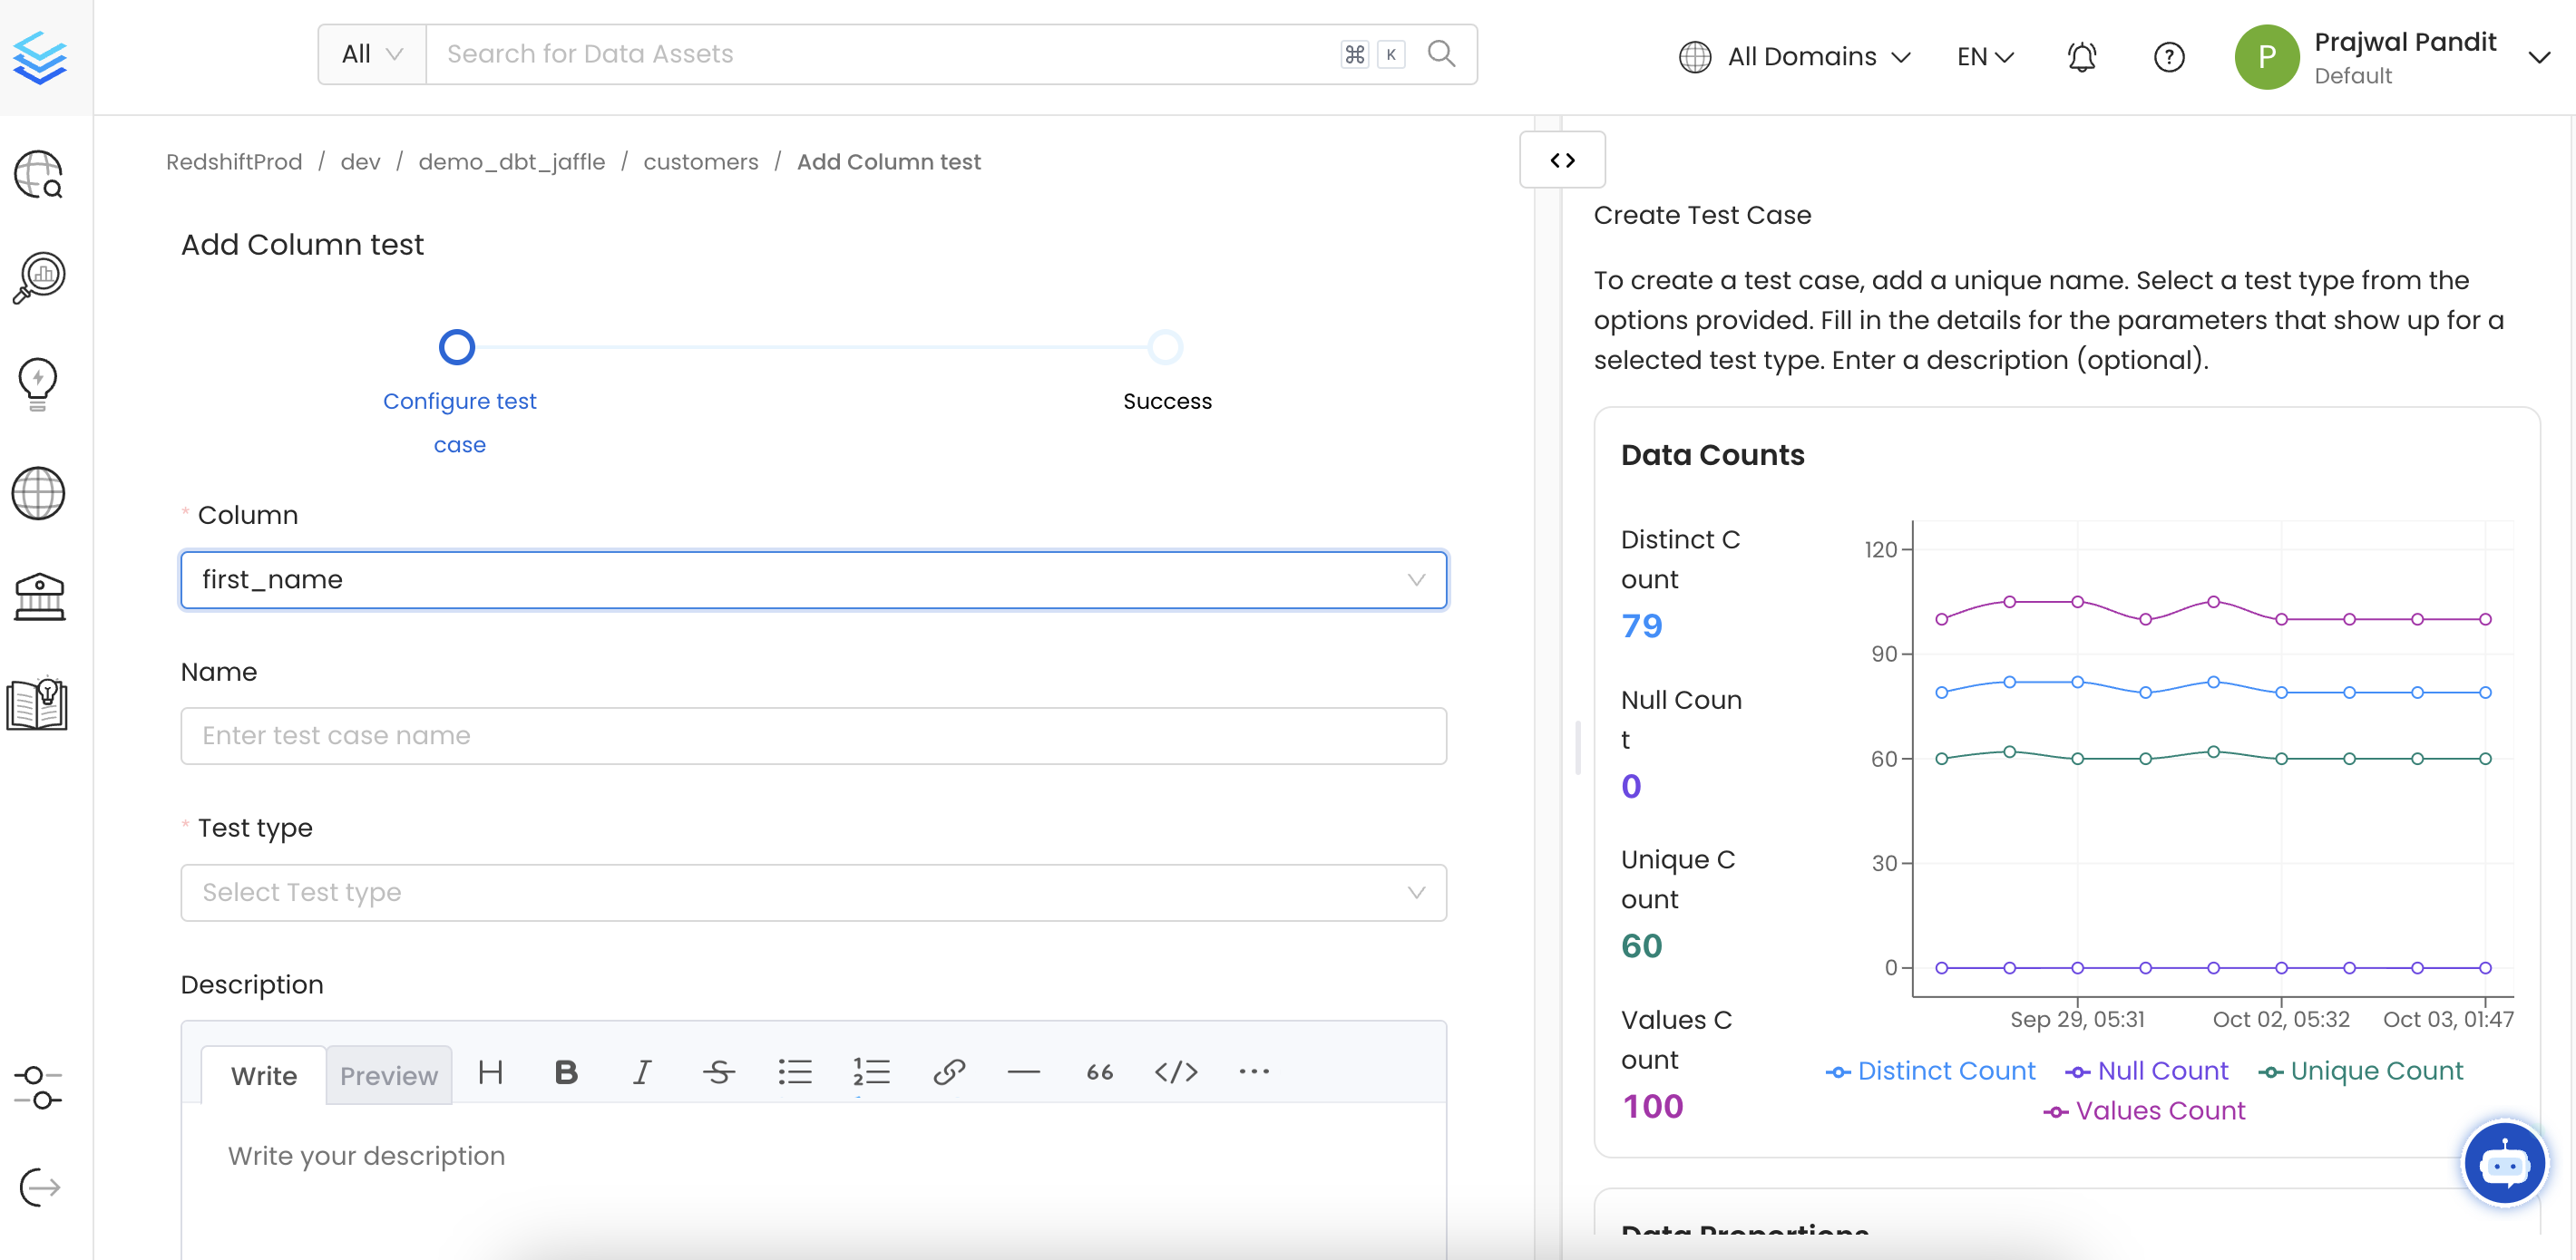Insert a hyperlink using the link icon

pos(949,1072)
